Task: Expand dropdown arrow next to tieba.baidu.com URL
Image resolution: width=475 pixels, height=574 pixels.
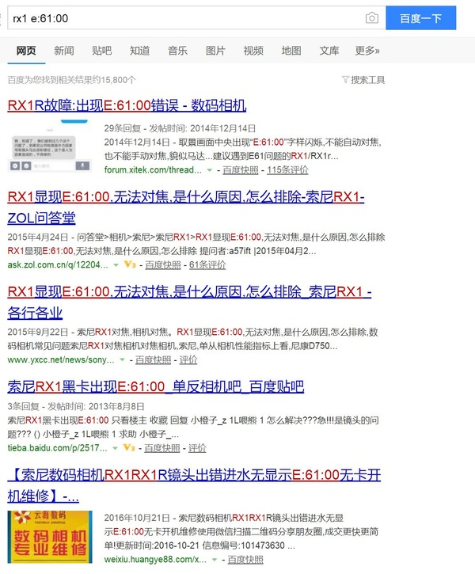Action: coord(115,448)
